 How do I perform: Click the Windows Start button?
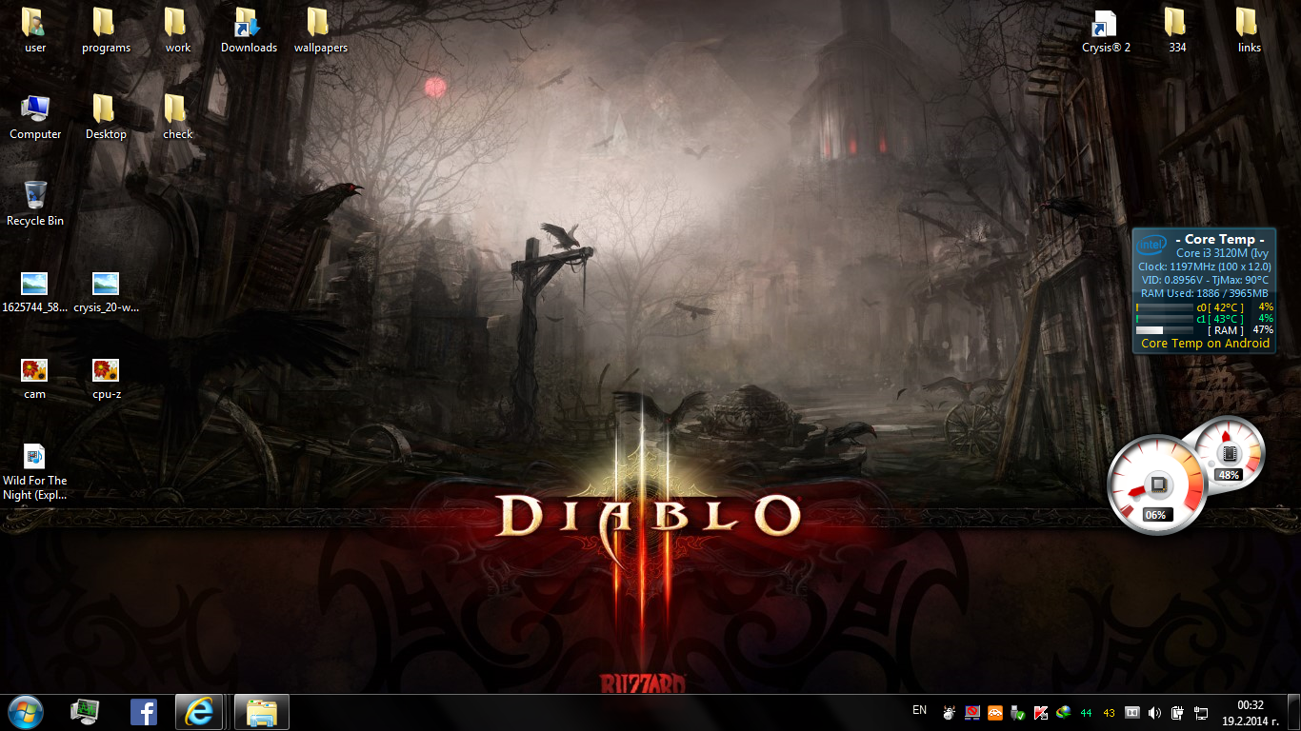click(26, 711)
